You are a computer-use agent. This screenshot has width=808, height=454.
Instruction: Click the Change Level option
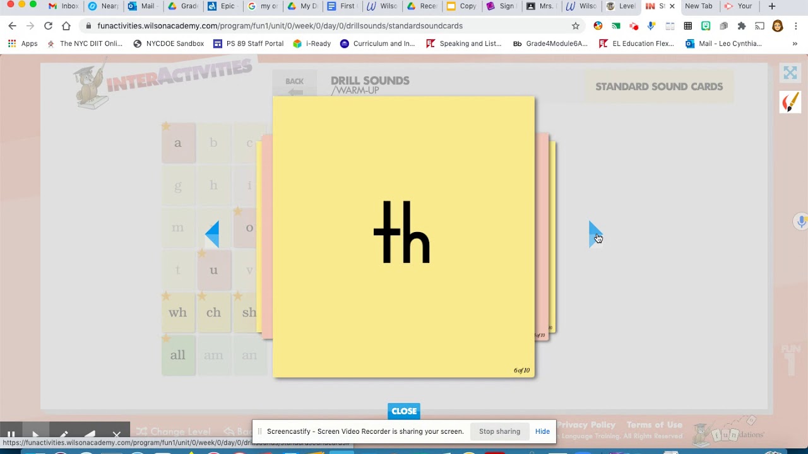point(174,432)
